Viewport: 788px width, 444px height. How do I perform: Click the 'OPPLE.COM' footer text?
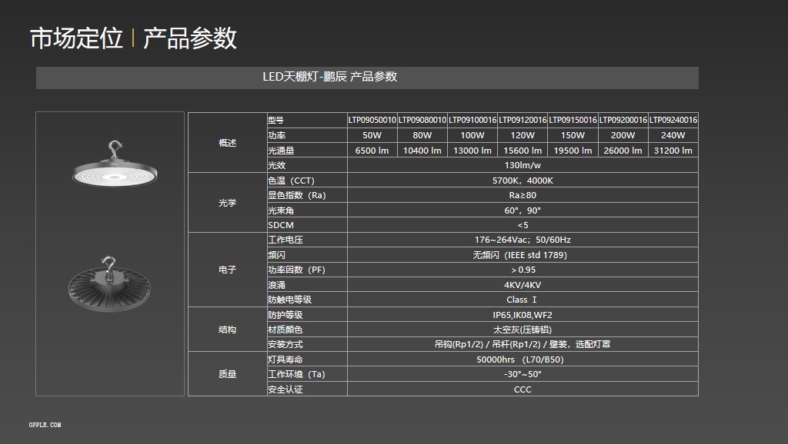45,425
